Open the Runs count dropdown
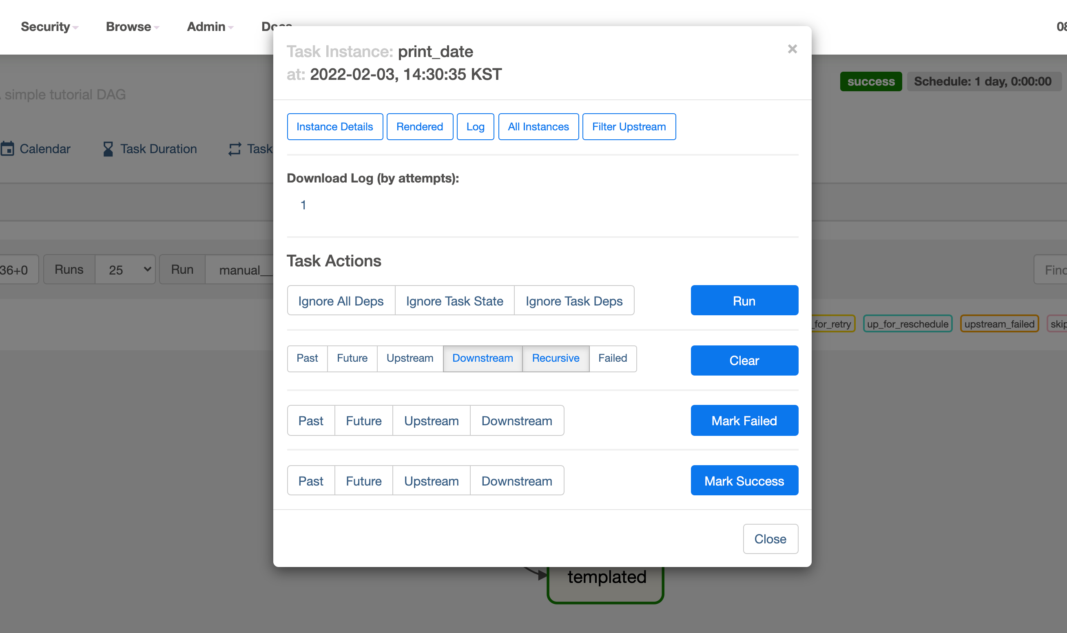1067x633 pixels. (x=125, y=270)
